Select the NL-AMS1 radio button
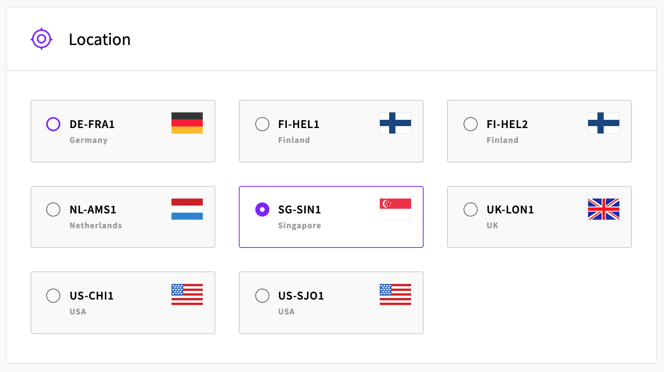 (x=53, y=209)
